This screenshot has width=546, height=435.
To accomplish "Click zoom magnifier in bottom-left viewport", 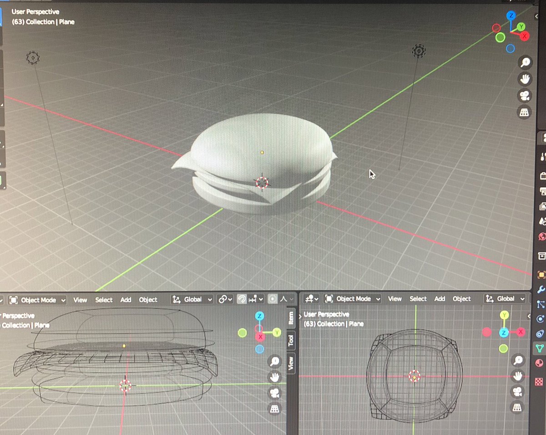I will click(275, 361).
